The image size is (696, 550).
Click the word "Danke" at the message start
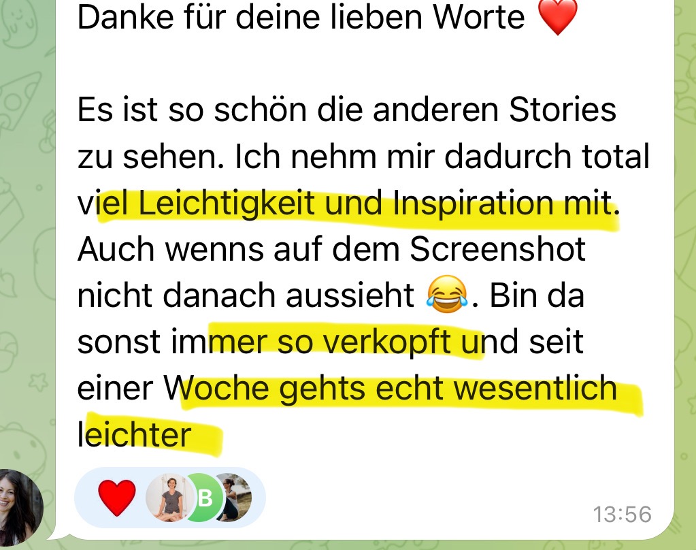click(x=126, y=17)
